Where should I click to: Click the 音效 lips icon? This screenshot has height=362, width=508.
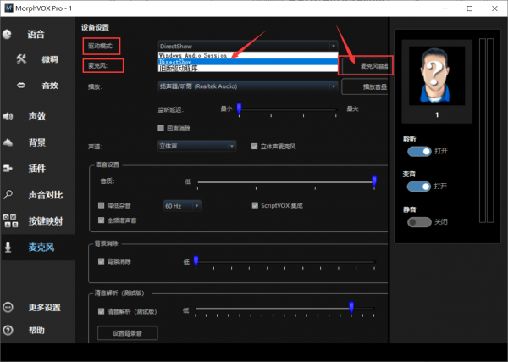pyautogui.click(x=21, y=86)
